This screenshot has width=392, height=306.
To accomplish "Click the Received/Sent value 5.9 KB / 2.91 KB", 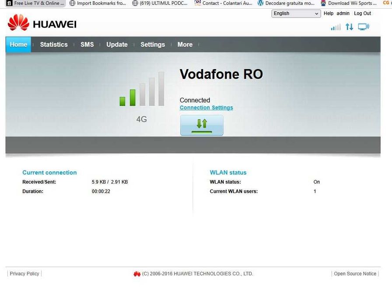I will tap(110, 182).
